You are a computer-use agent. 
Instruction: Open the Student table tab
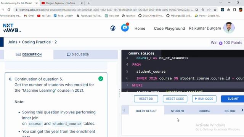178,111
